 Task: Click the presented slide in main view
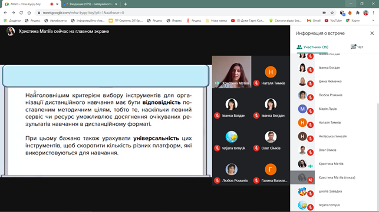pos(106,120)
